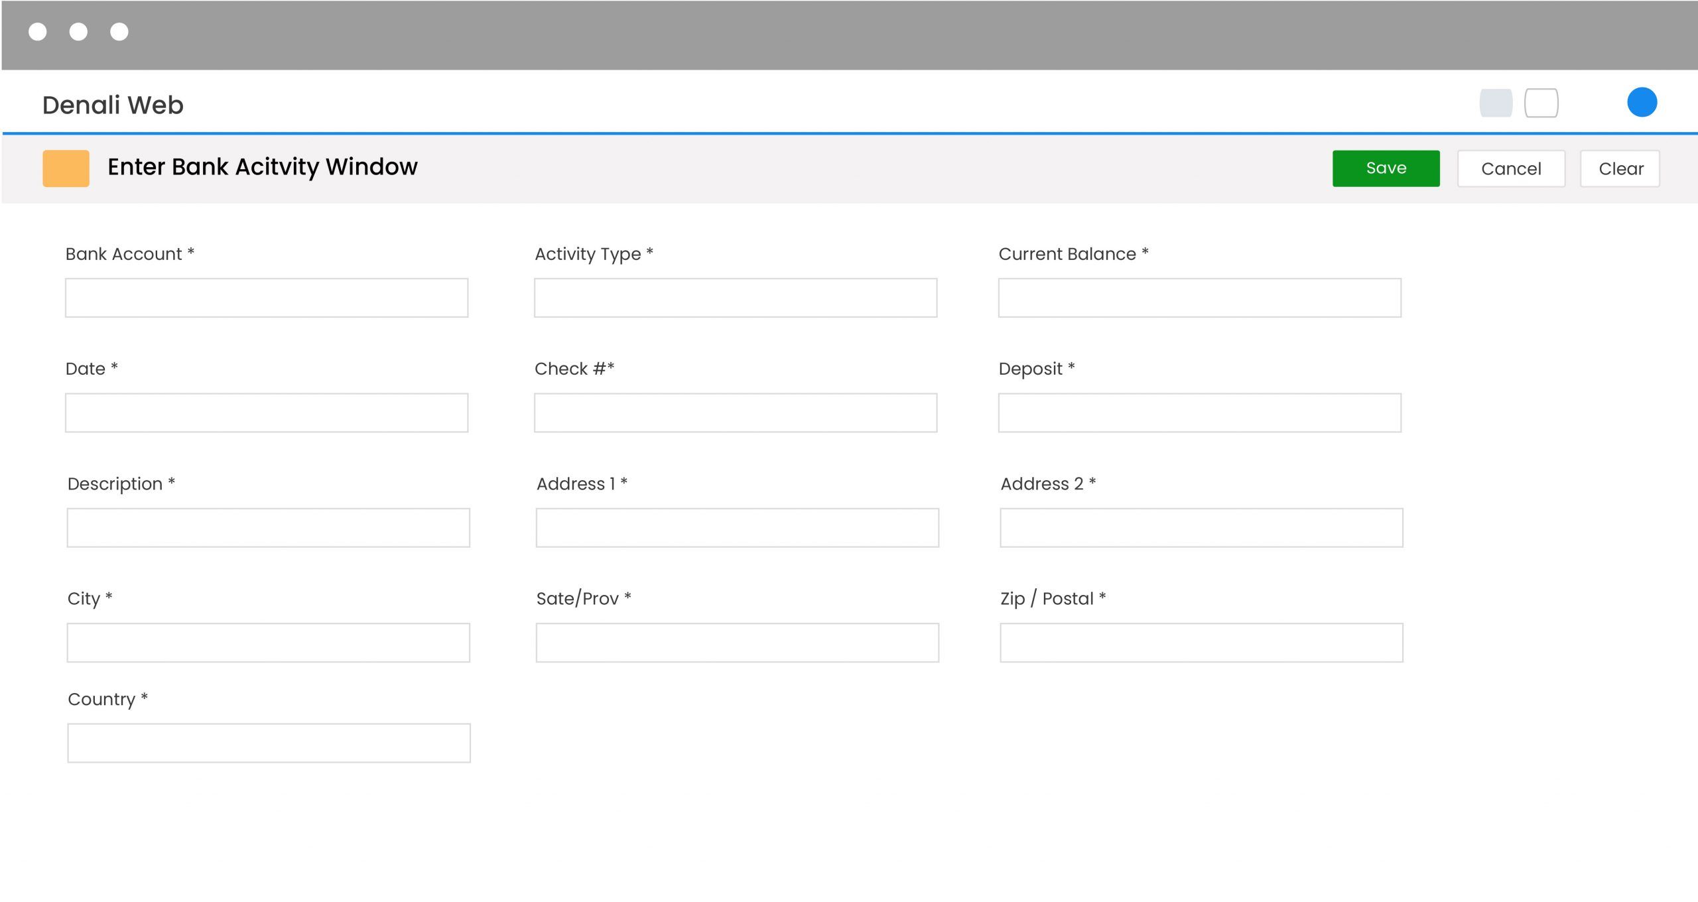
Task: Click into the Activity Type field
Action: [x=736, y=298]
